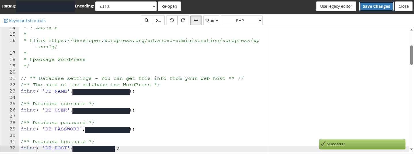Click Save Changes

(x=376, y=6)
